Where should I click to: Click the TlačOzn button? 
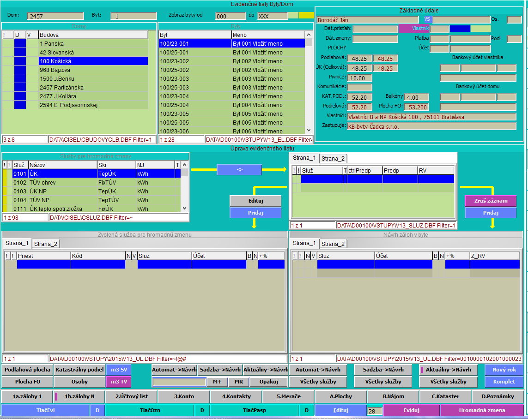click(150, 410)
